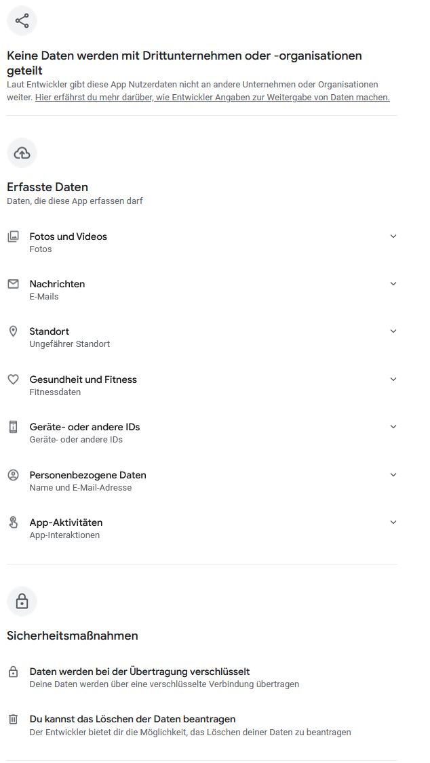Click the share icon at top
430x763 pixels.
coord(22,21)
